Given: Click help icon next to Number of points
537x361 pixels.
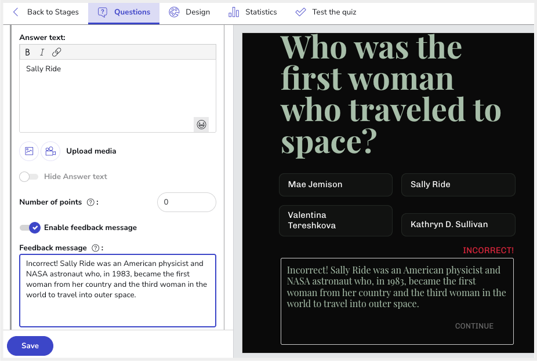Looking at the screenshot, I should (x=90, y=202).
